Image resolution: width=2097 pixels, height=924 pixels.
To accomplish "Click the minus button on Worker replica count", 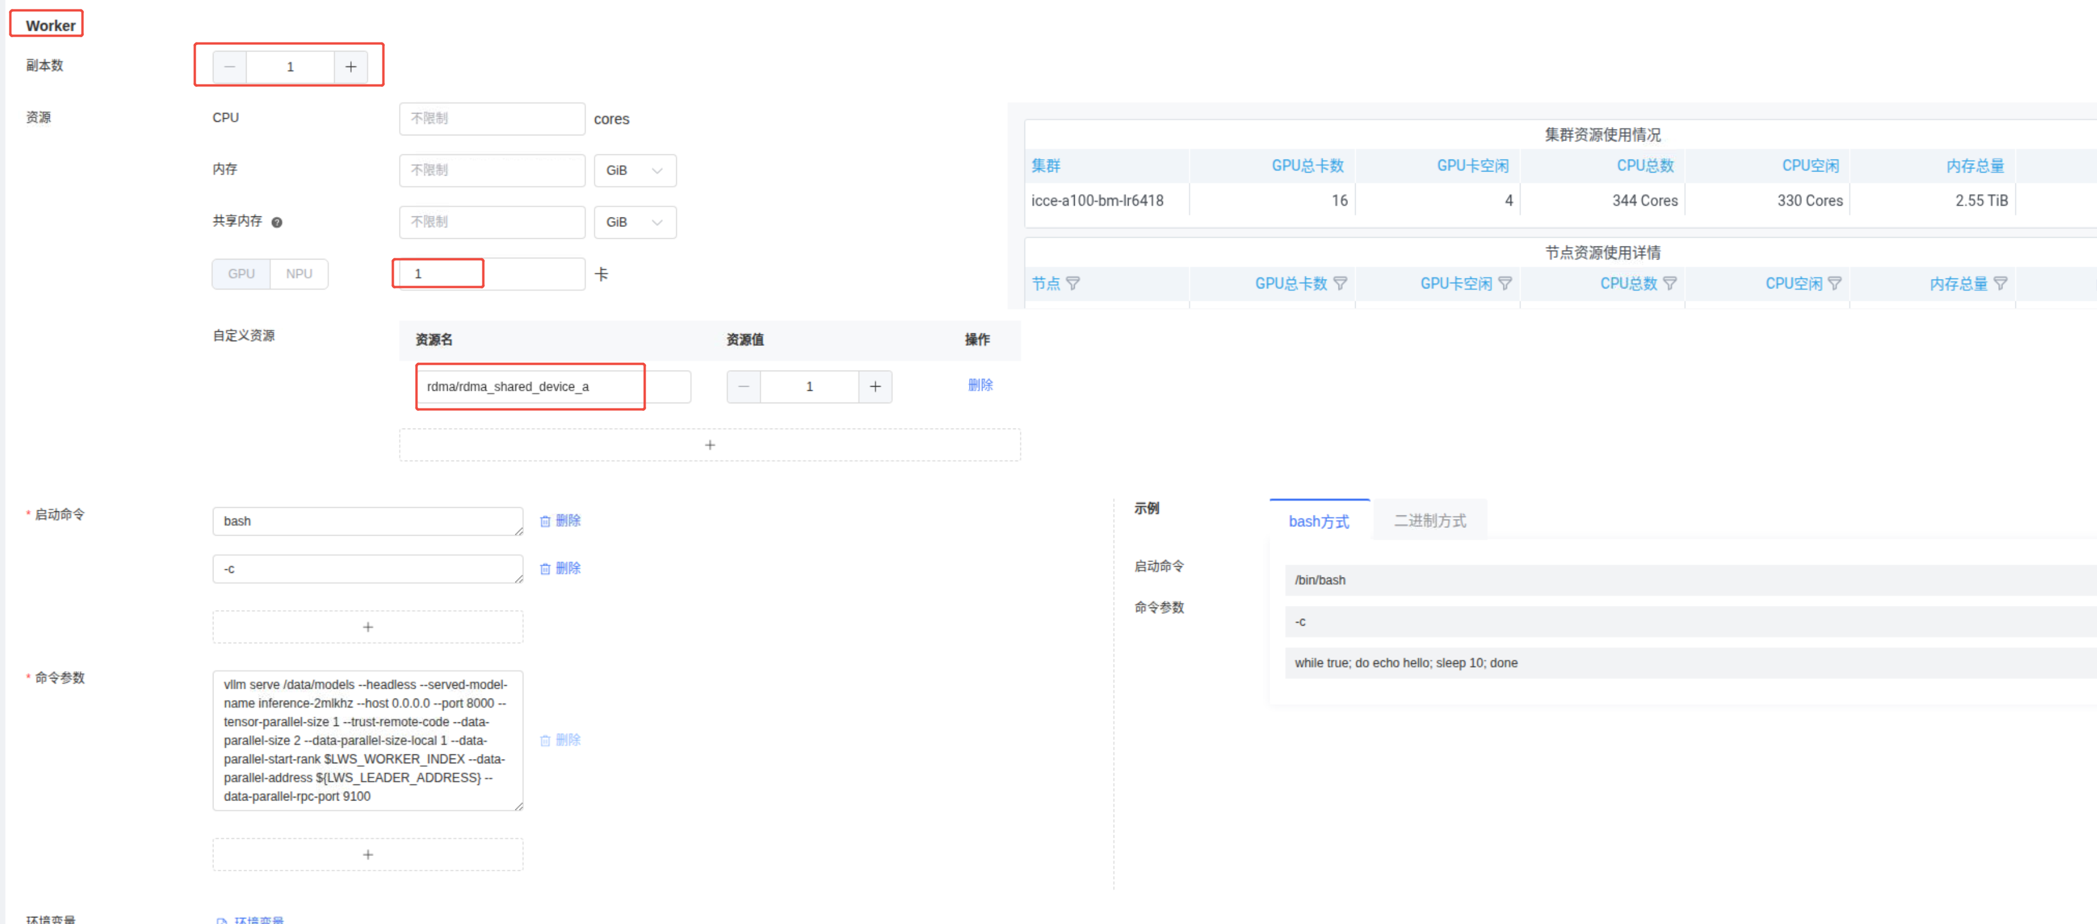I will (229, 67).
